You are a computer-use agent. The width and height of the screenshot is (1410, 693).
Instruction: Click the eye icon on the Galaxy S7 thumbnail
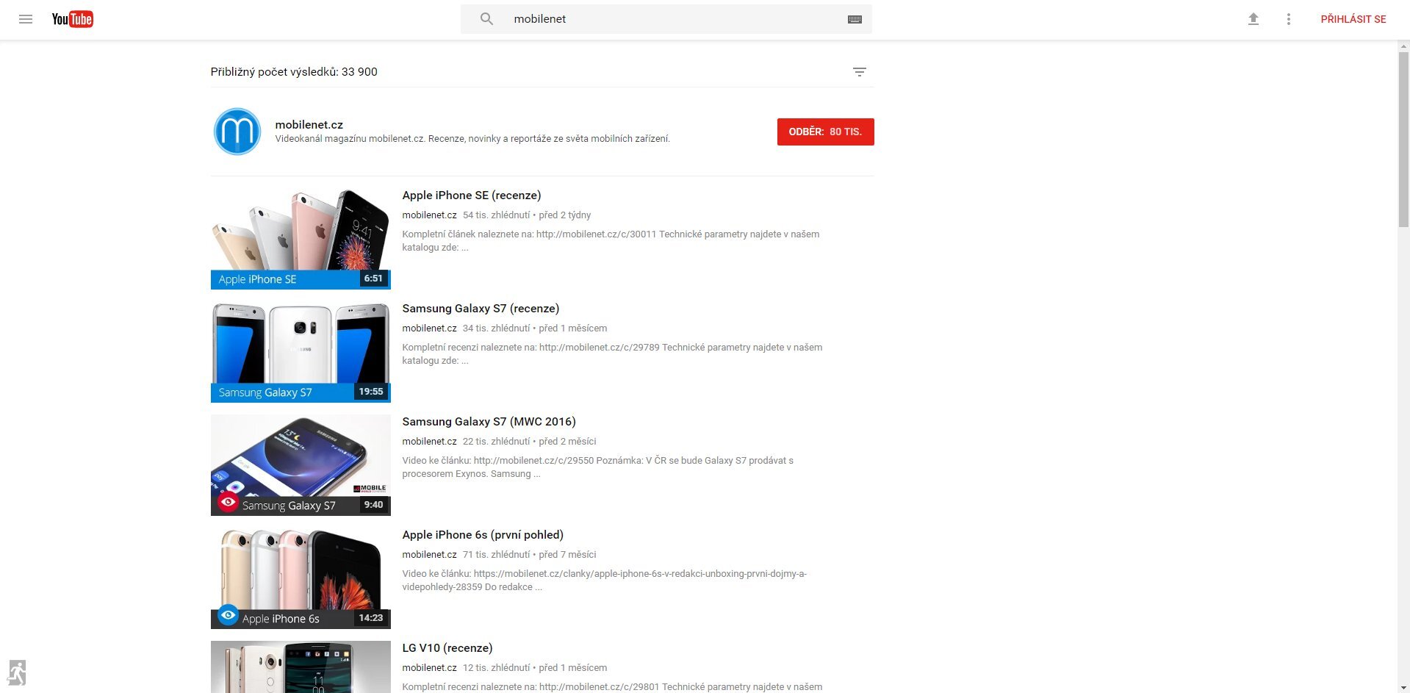coord(227,503)
